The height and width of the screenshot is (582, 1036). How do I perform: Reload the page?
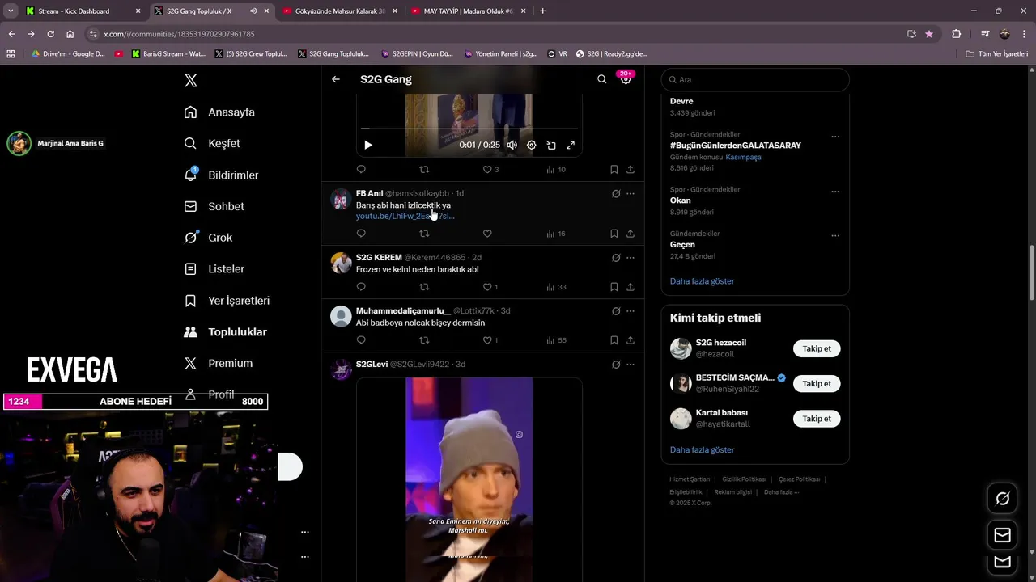[50, 34]
